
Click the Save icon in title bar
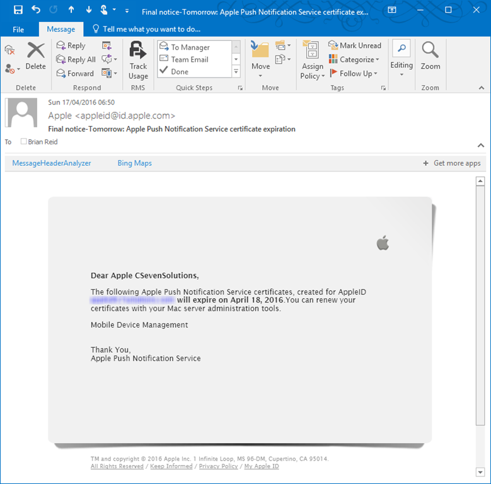coord(18,10)
